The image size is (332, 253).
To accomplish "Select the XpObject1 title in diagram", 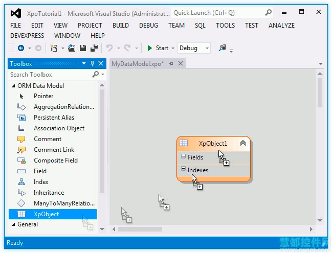I will [213, 144].
